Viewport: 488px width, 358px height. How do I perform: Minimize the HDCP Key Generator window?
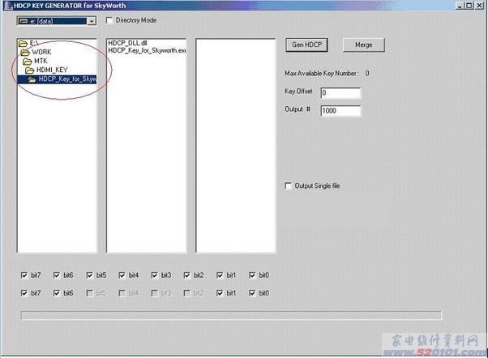point(460,6)
